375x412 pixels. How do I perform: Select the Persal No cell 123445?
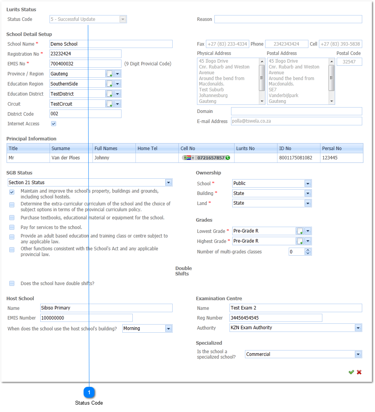click(x=342, y=158)
